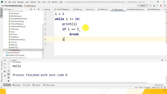Open the Debug tool window tab
This screenshot has height=94, width=167.
click(x=16, y=85)
